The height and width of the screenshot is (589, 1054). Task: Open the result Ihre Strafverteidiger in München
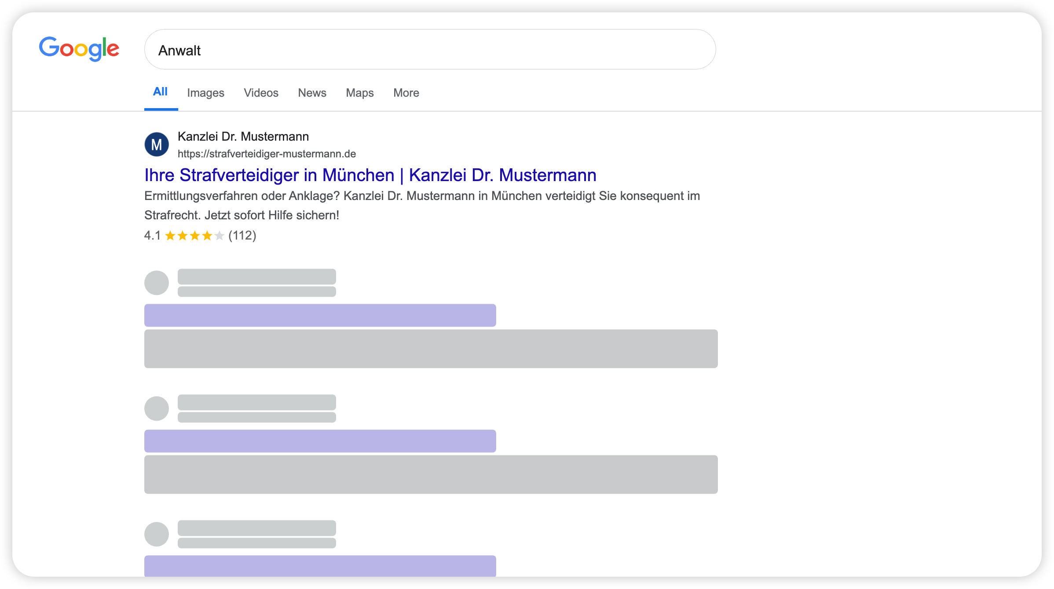pos(370,175)
